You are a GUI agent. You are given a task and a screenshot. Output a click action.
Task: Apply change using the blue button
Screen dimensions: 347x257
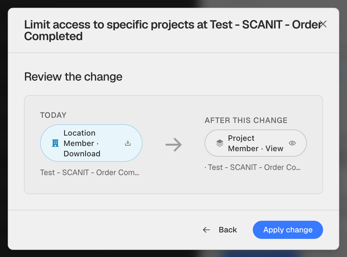pos(288,230)
